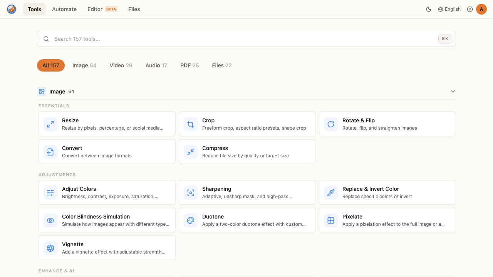This screenshot has height=277, width=493.
Task: Open user avatar A menu
Action: [481, 9]
